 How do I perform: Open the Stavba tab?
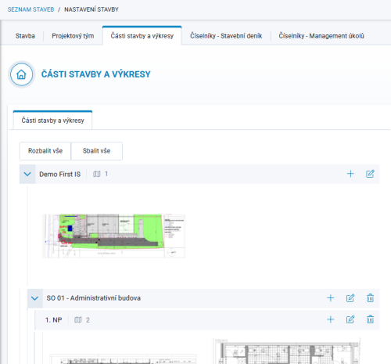pyautogui.click(x=25, y=36)
